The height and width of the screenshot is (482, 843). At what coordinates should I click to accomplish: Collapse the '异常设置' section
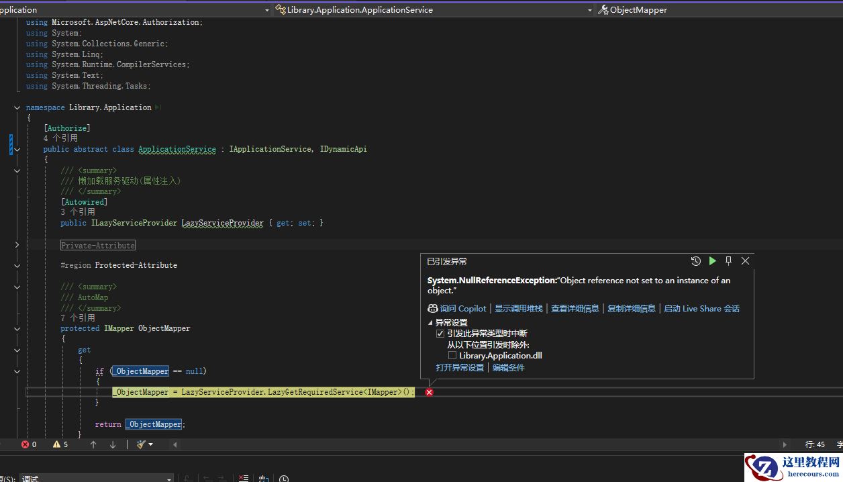click(431, 323)
